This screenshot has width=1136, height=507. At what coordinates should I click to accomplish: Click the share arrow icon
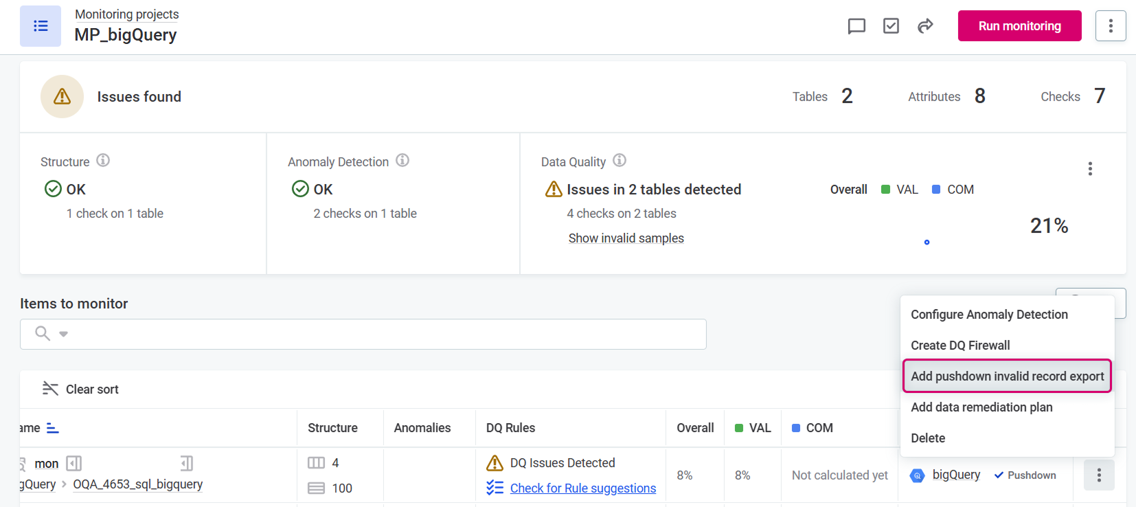[925, 26]
